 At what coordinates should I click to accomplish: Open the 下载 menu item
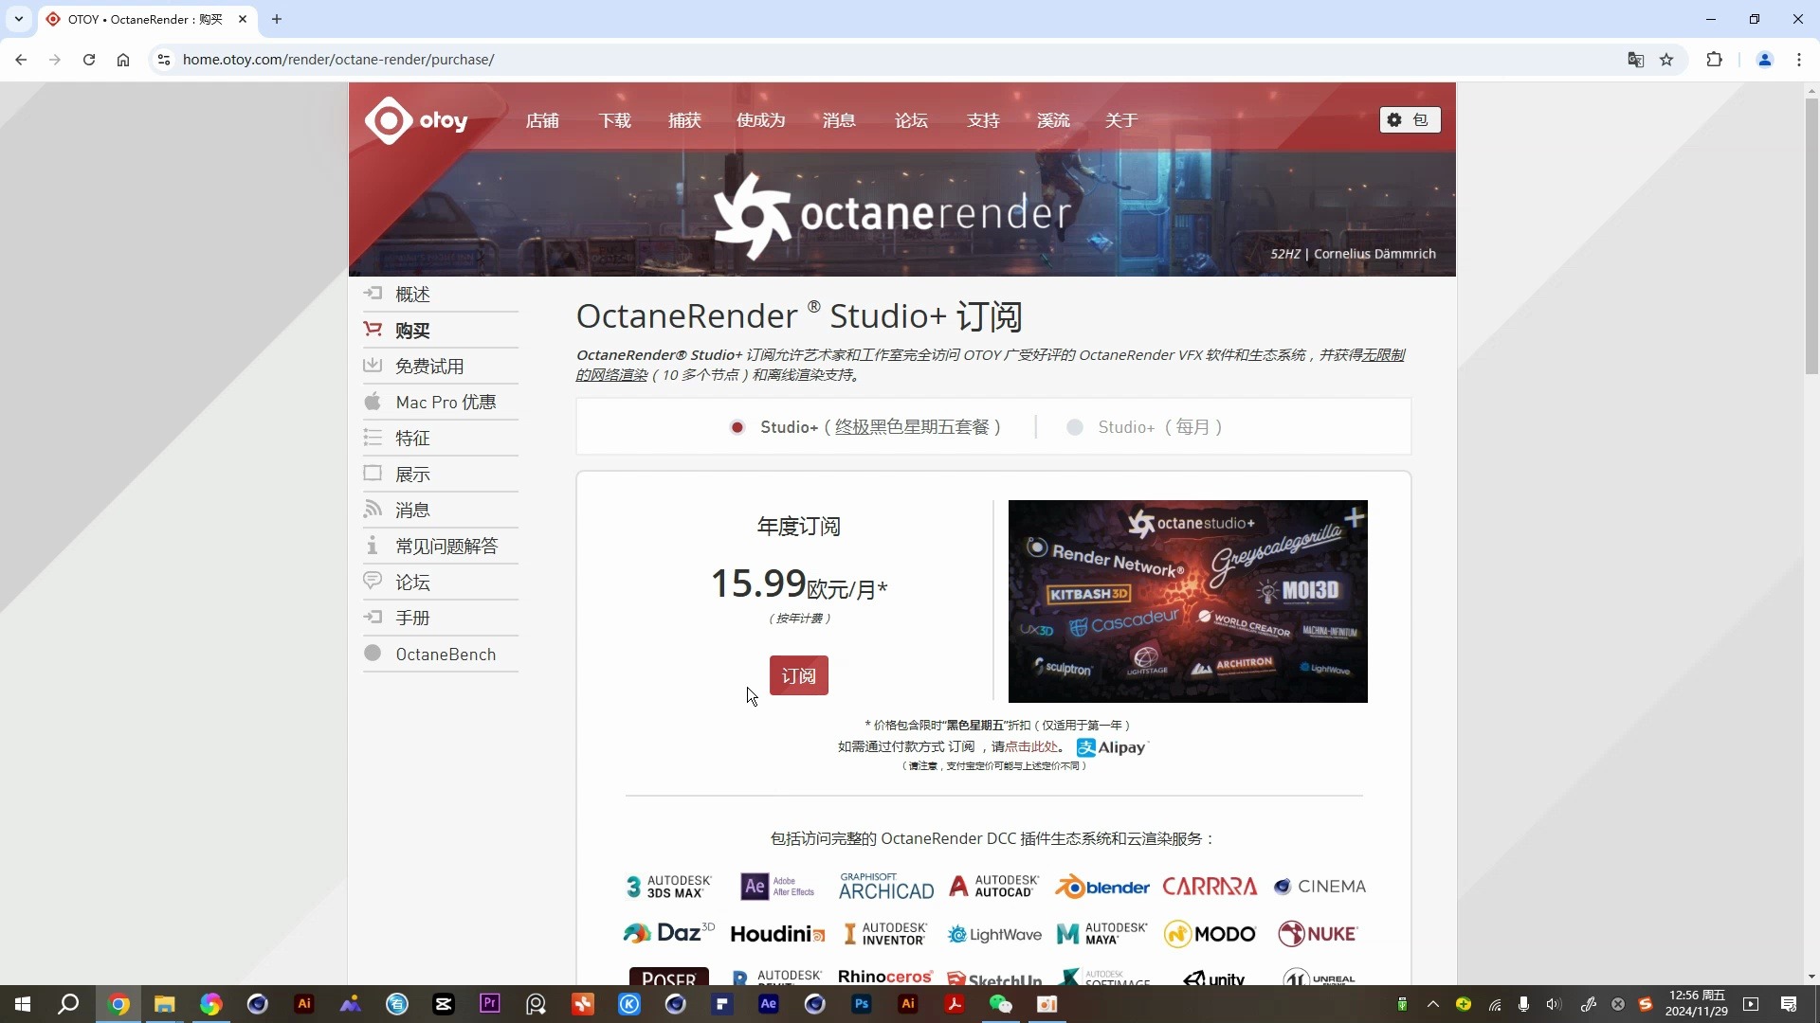614,120
